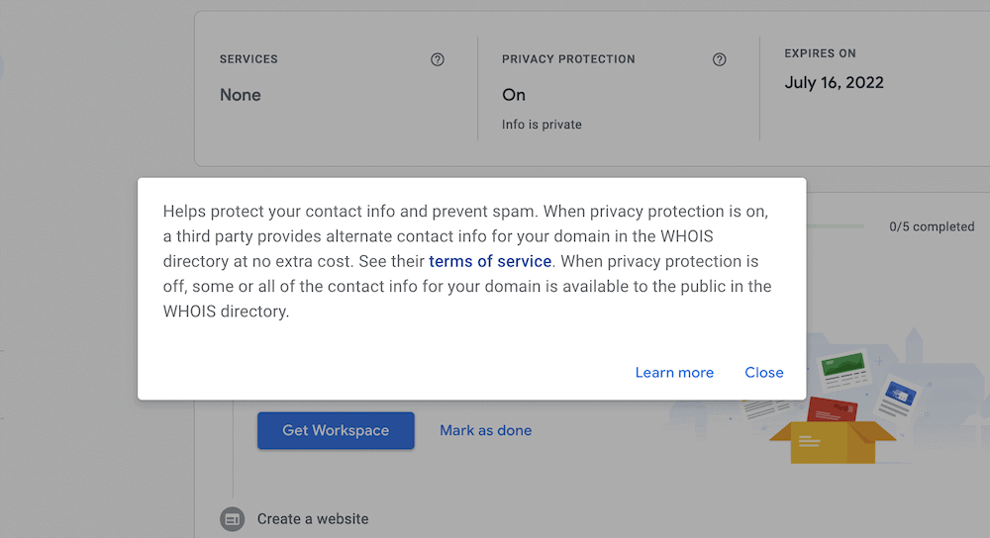This screenshot has width=990, height=538.
Task: Click the Privacy Protection heading
Action: pyautogui.click(x=568, y=59)
